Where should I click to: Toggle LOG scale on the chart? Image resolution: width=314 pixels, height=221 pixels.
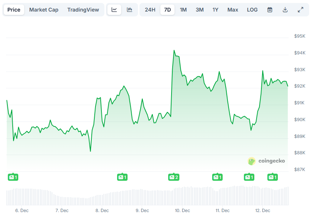click(252, 10)
